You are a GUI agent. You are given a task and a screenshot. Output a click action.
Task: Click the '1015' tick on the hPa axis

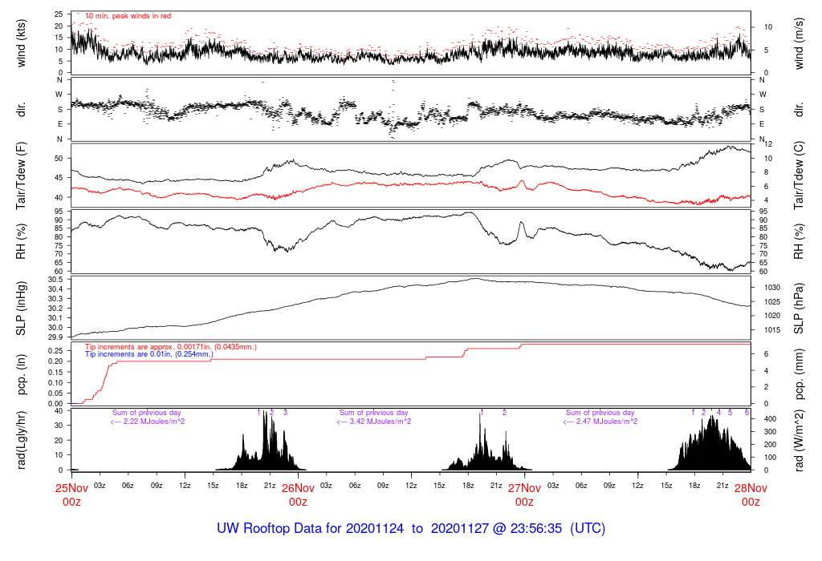click(772, 329)
